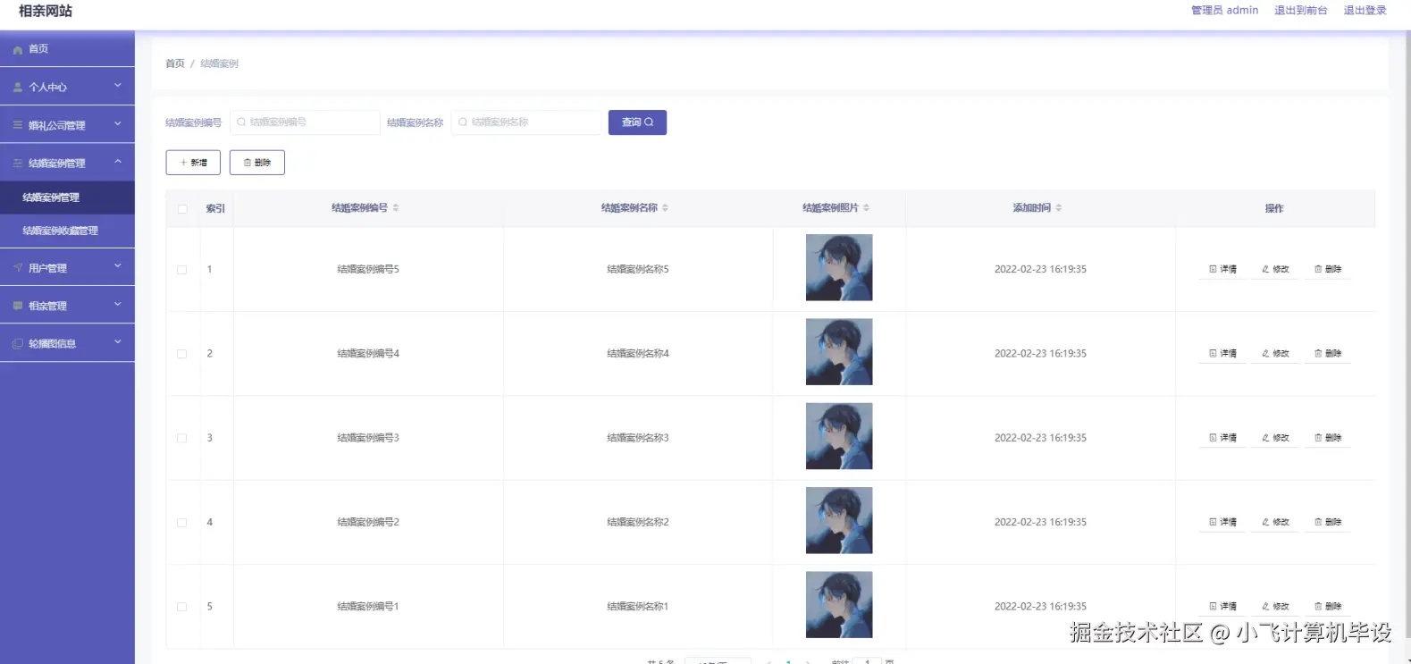The image size is (1411, 664).
Task: Click the copy icon beside 轮播图信息
Action: point(17,343)
